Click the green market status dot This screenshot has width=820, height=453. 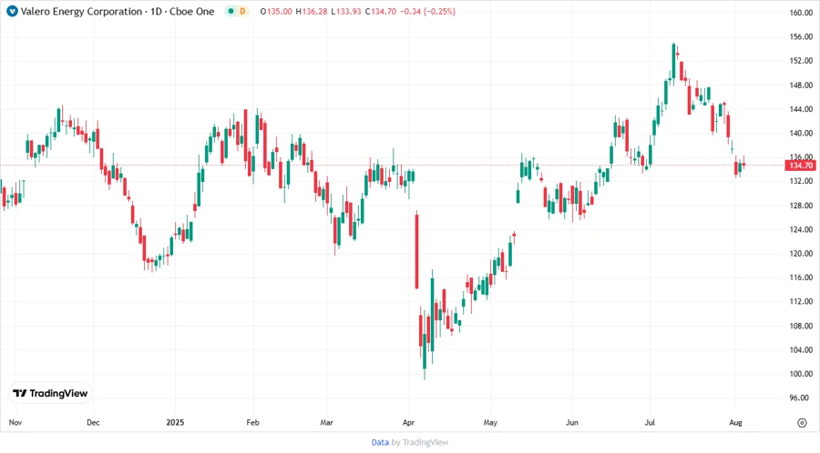point(231,11)
